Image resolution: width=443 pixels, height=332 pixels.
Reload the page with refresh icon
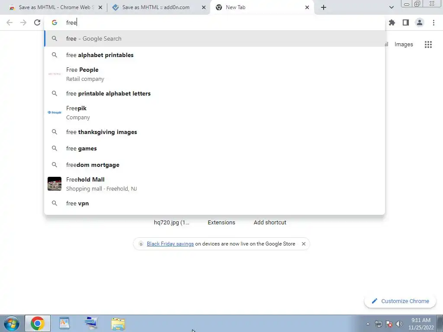click(37, 22)
